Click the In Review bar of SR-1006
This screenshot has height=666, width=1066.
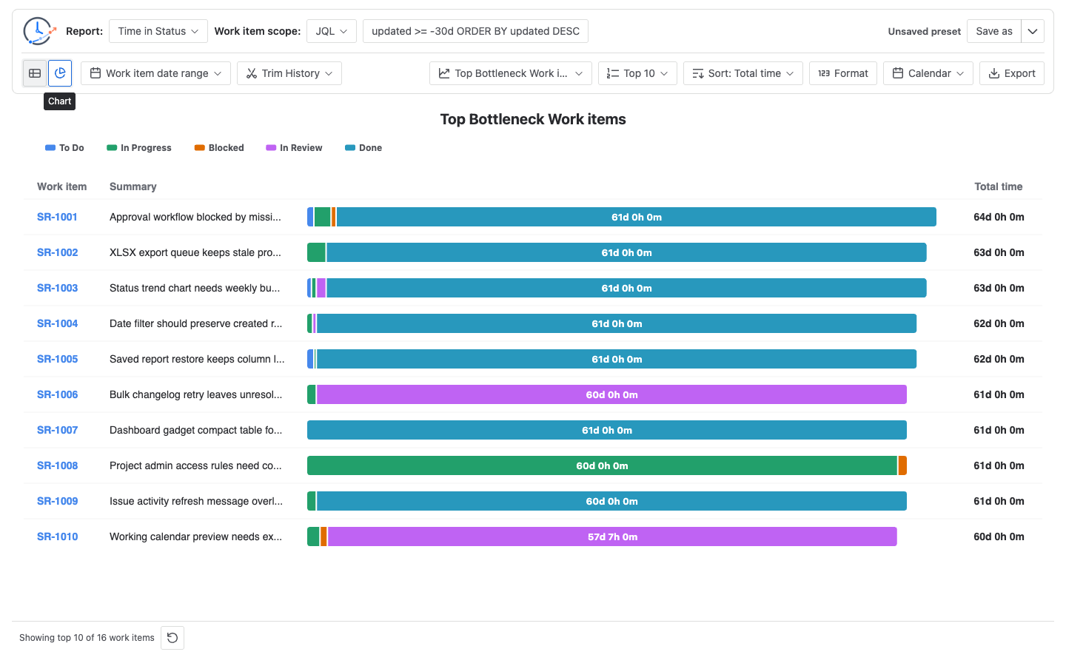point(611,394)
